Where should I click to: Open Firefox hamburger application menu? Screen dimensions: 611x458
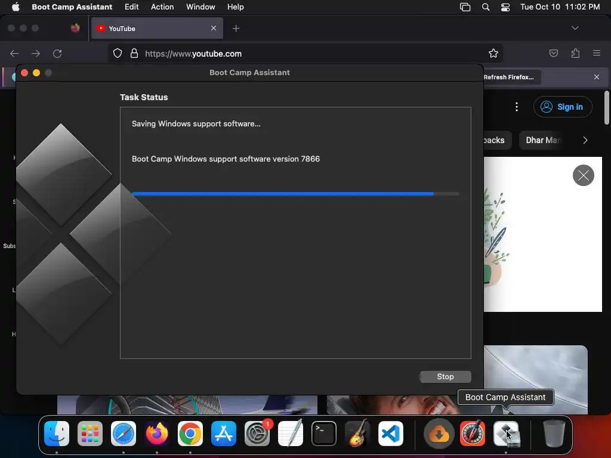pos(597,53)
